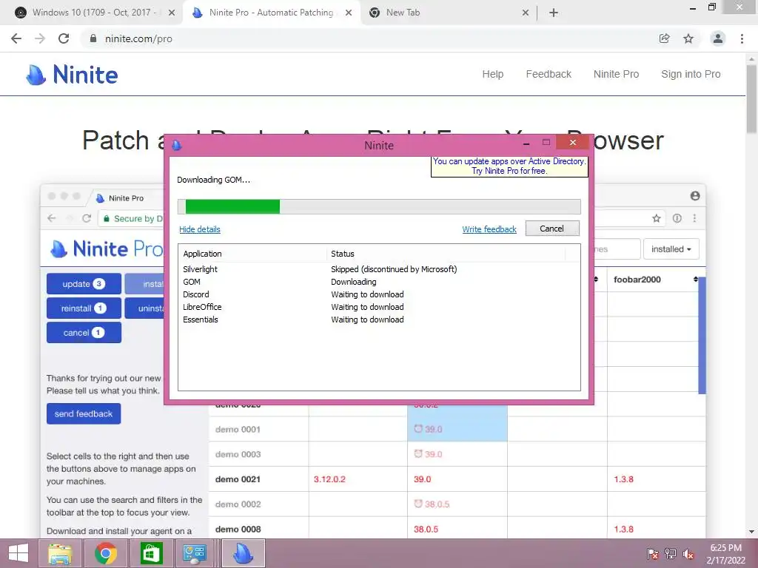Open Chrome from the taskbar
The height and width of the screenshot is (568, 758).
[x=106, y=553]
